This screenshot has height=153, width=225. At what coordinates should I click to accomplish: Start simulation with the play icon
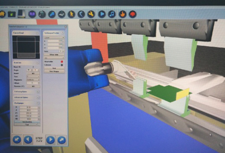coord(102,14)
